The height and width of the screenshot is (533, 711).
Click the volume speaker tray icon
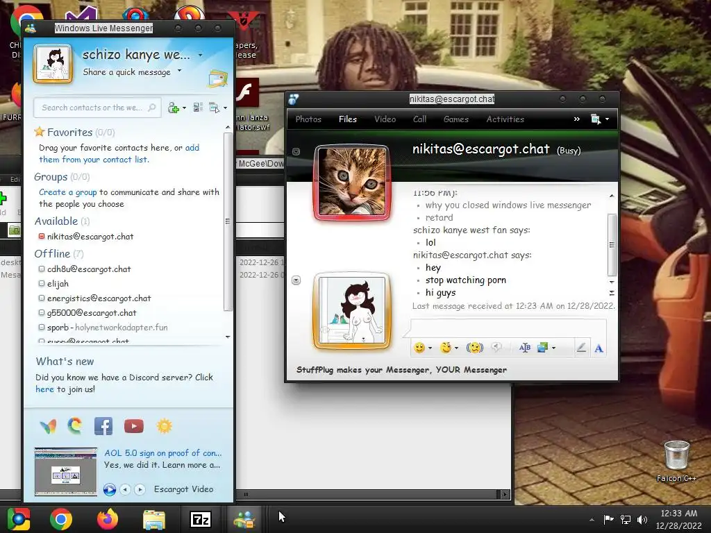click(x=642, y=520)
